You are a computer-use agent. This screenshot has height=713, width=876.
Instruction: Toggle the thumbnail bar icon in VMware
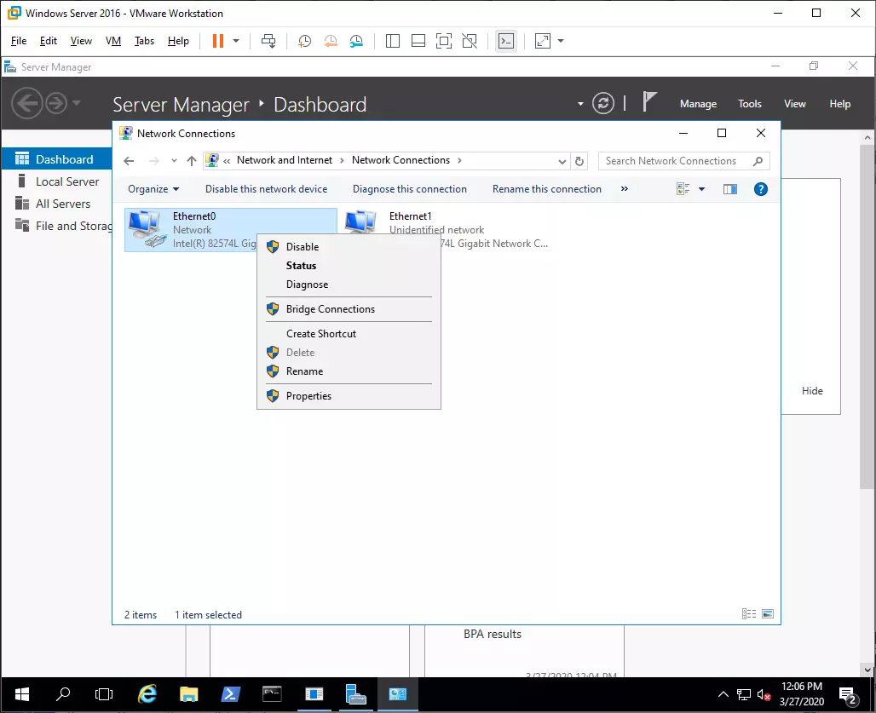(x=418, y=41)
